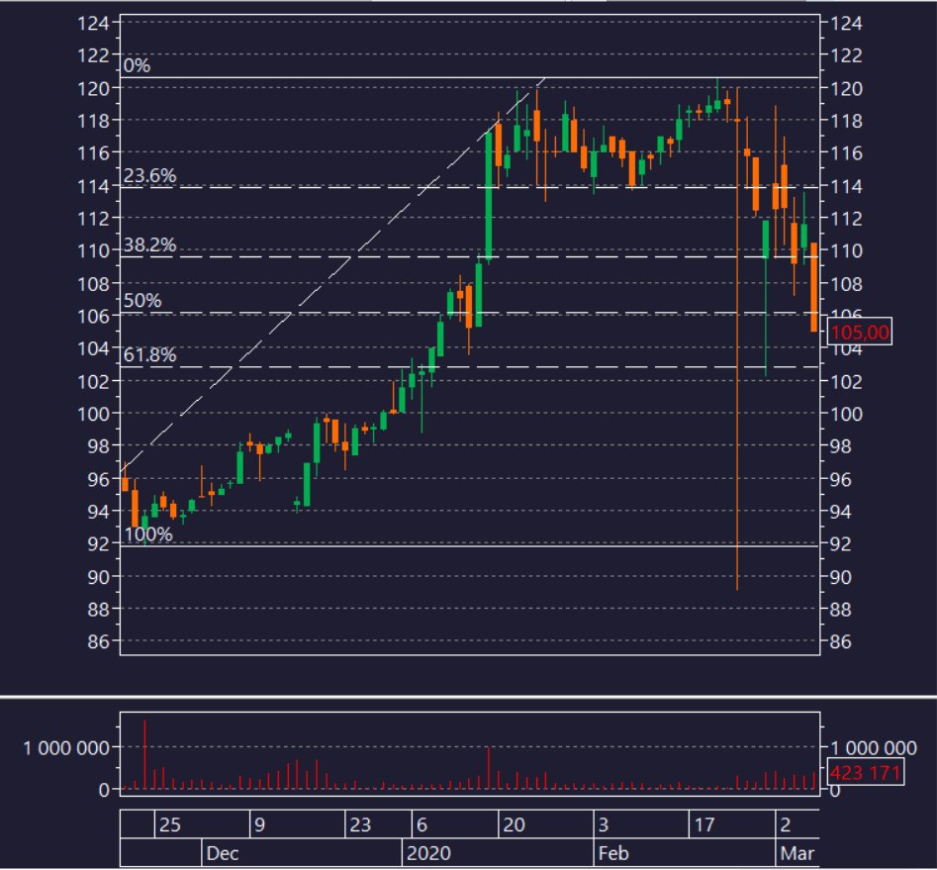The width and height of the screenshot is (937, 870).
Task: Click 1 000 000 on left volume axis
Action: point(65,748)
